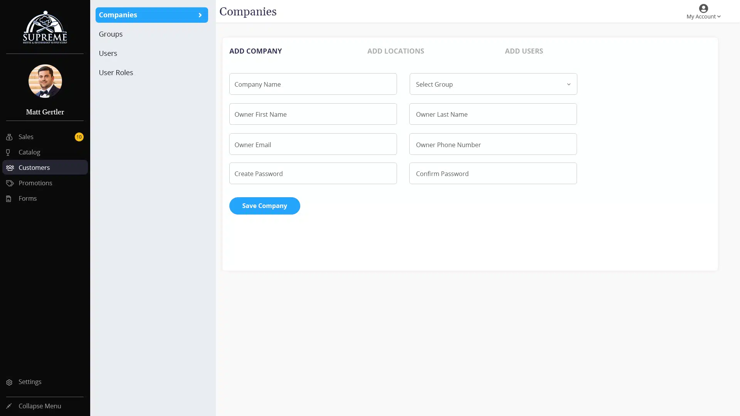Click the Settings gear icon
The height and width of the screenshot is (416, 740).
tap(9, 382)
